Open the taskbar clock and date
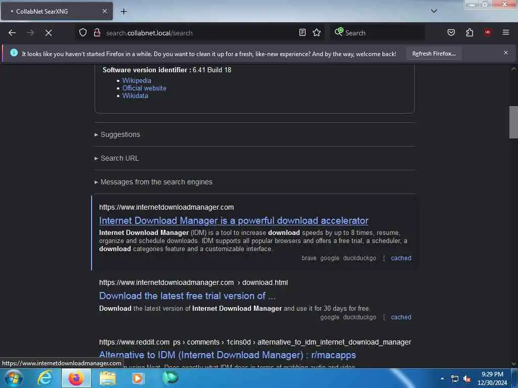Screen dimensions: 518x388 492,378
